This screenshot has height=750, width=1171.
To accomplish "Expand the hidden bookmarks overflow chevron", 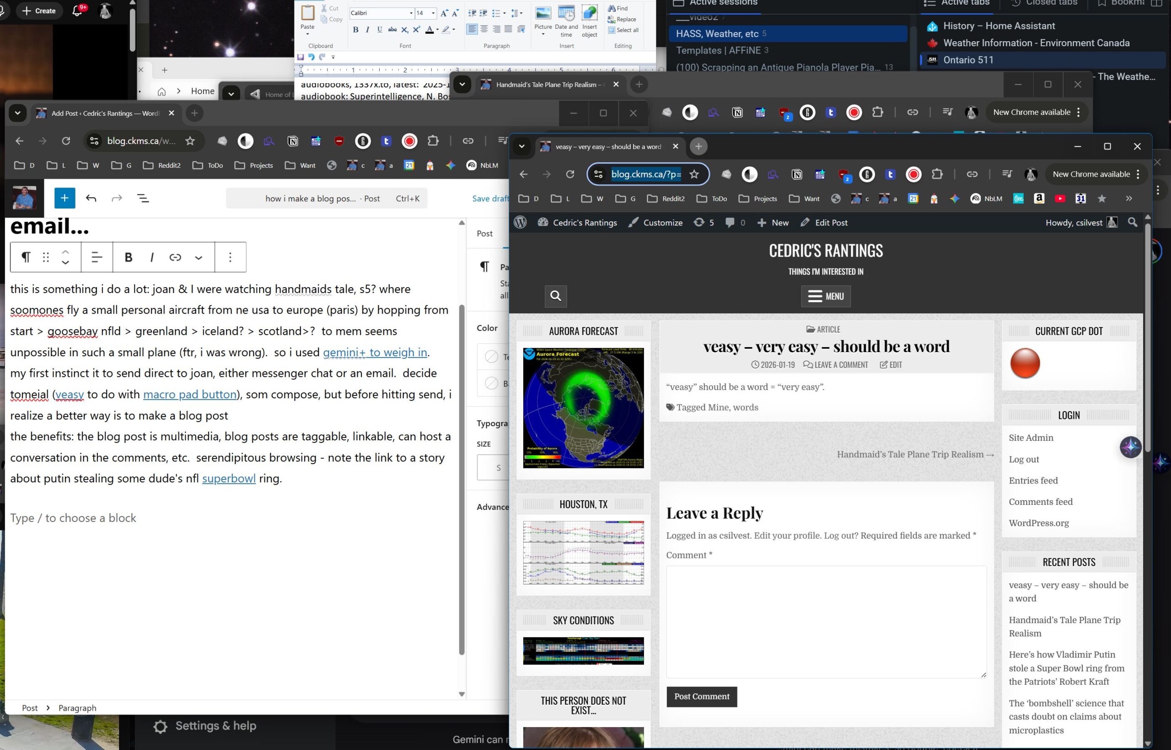I will coord(1128,198).
